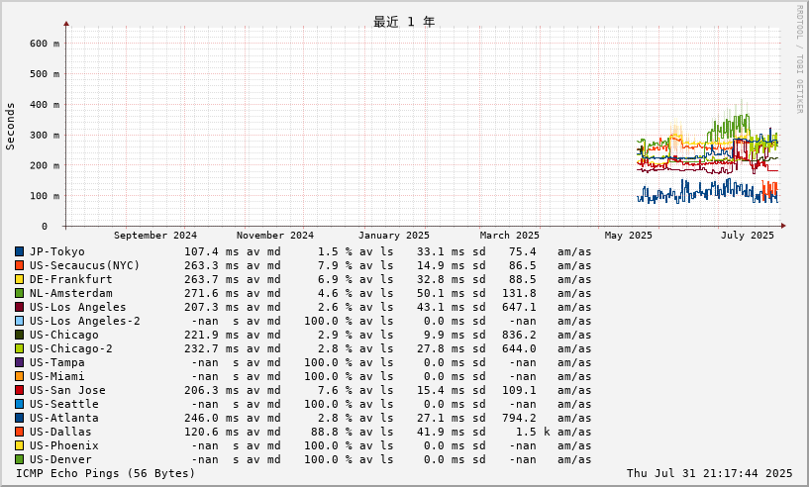
Task: Click the graph title '最近 1 年'
Action: [404, 22]
